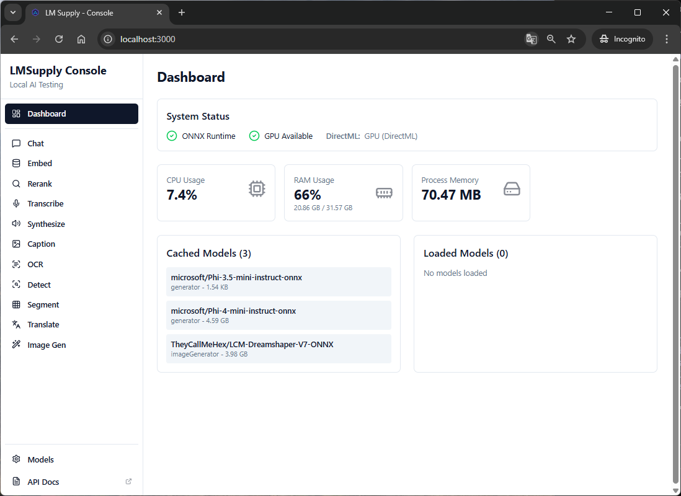Select the LM Supply - Console tab

pyautogui.click(x=96, y=13)
